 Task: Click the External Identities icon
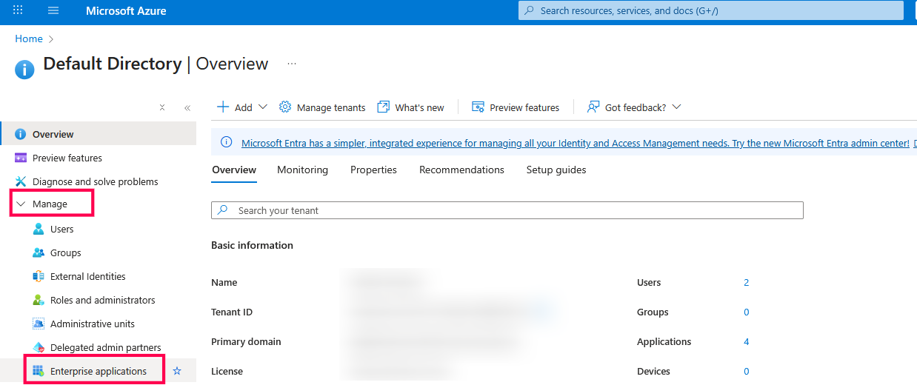click(x=39, y=276)
